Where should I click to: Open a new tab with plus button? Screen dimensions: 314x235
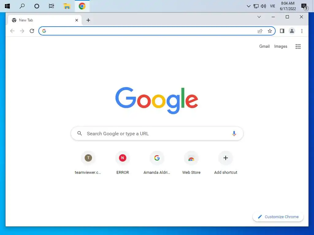pos(88,20)
